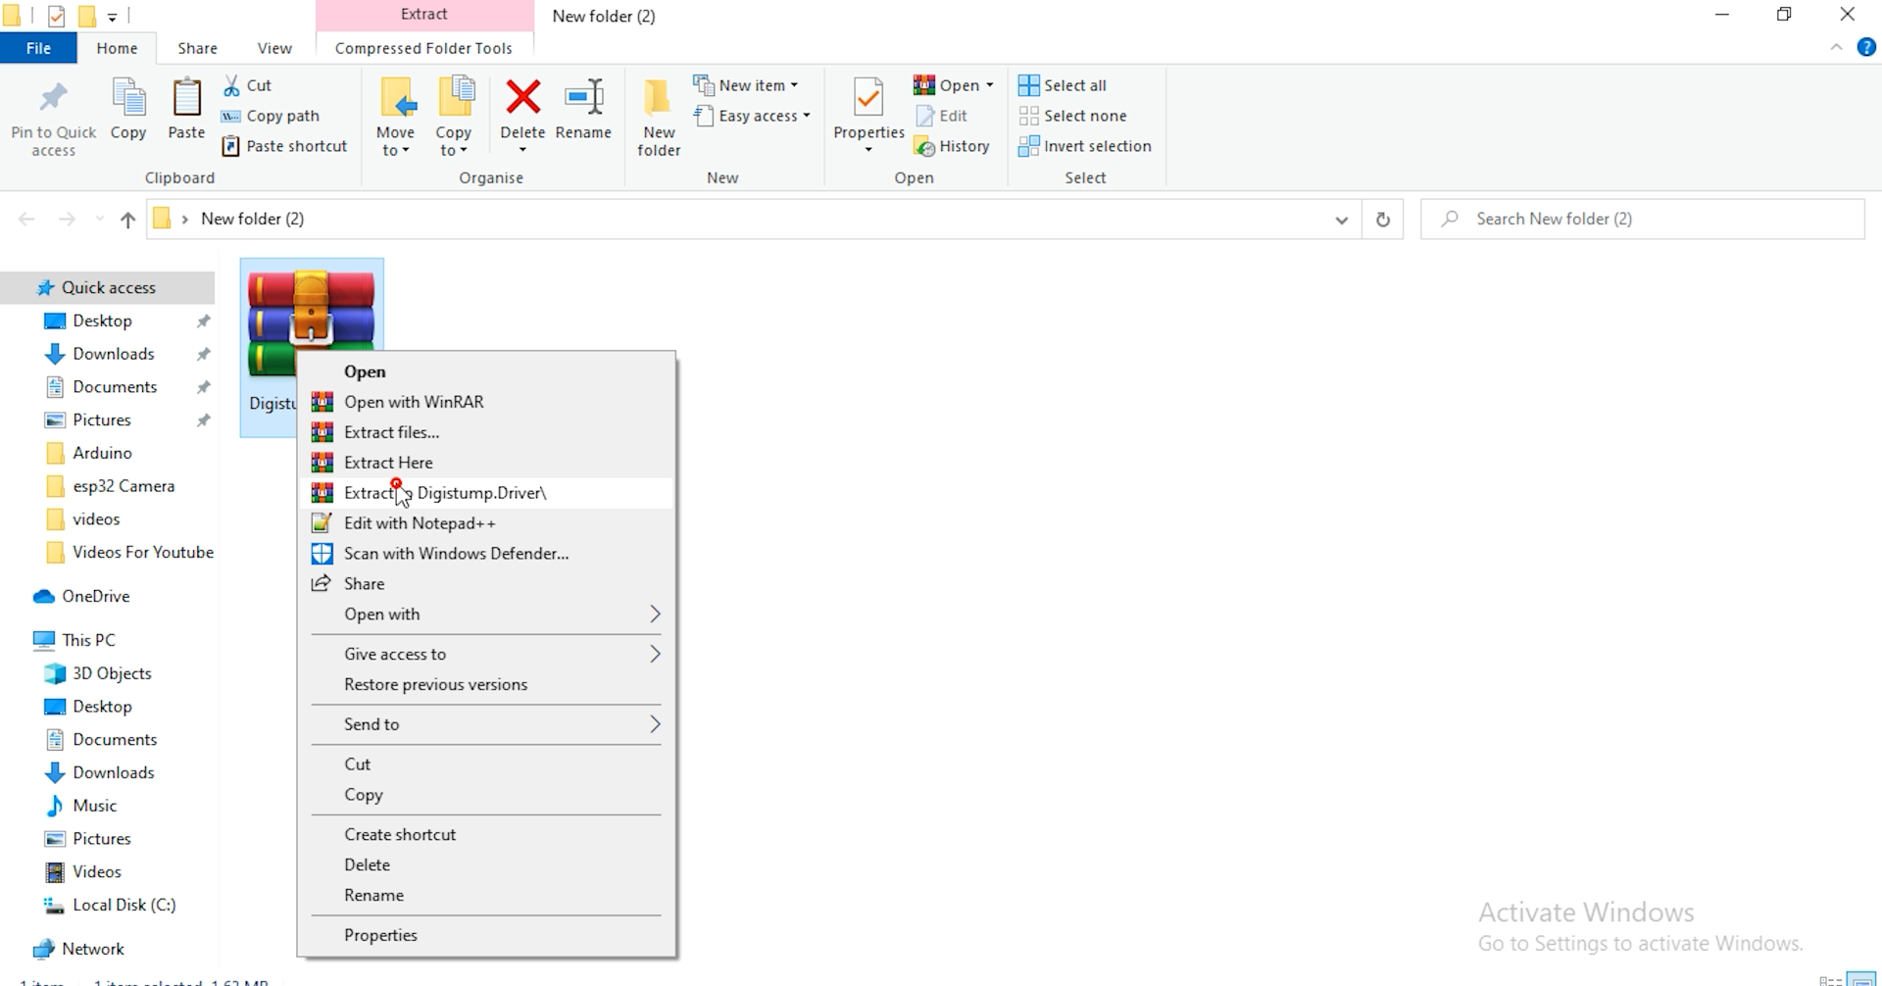Open Music under This PC
The width and height of the screenshot is (1882, 986).
click(x=94, y=806)
